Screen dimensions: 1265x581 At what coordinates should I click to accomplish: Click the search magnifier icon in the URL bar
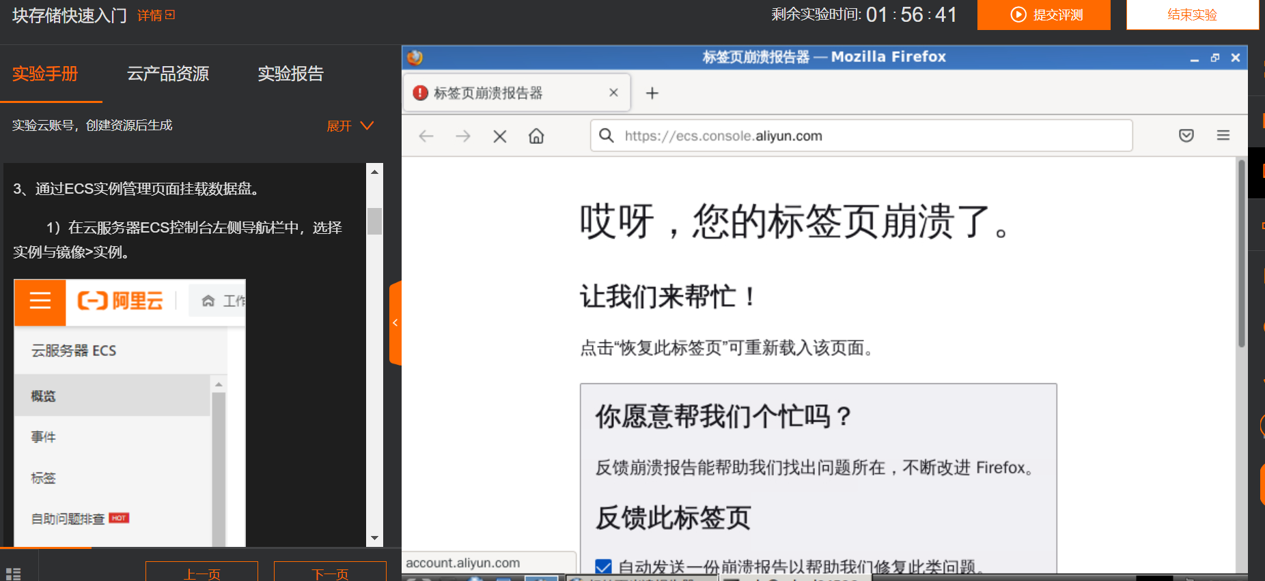pyautogui.click(x=607, y=136)
